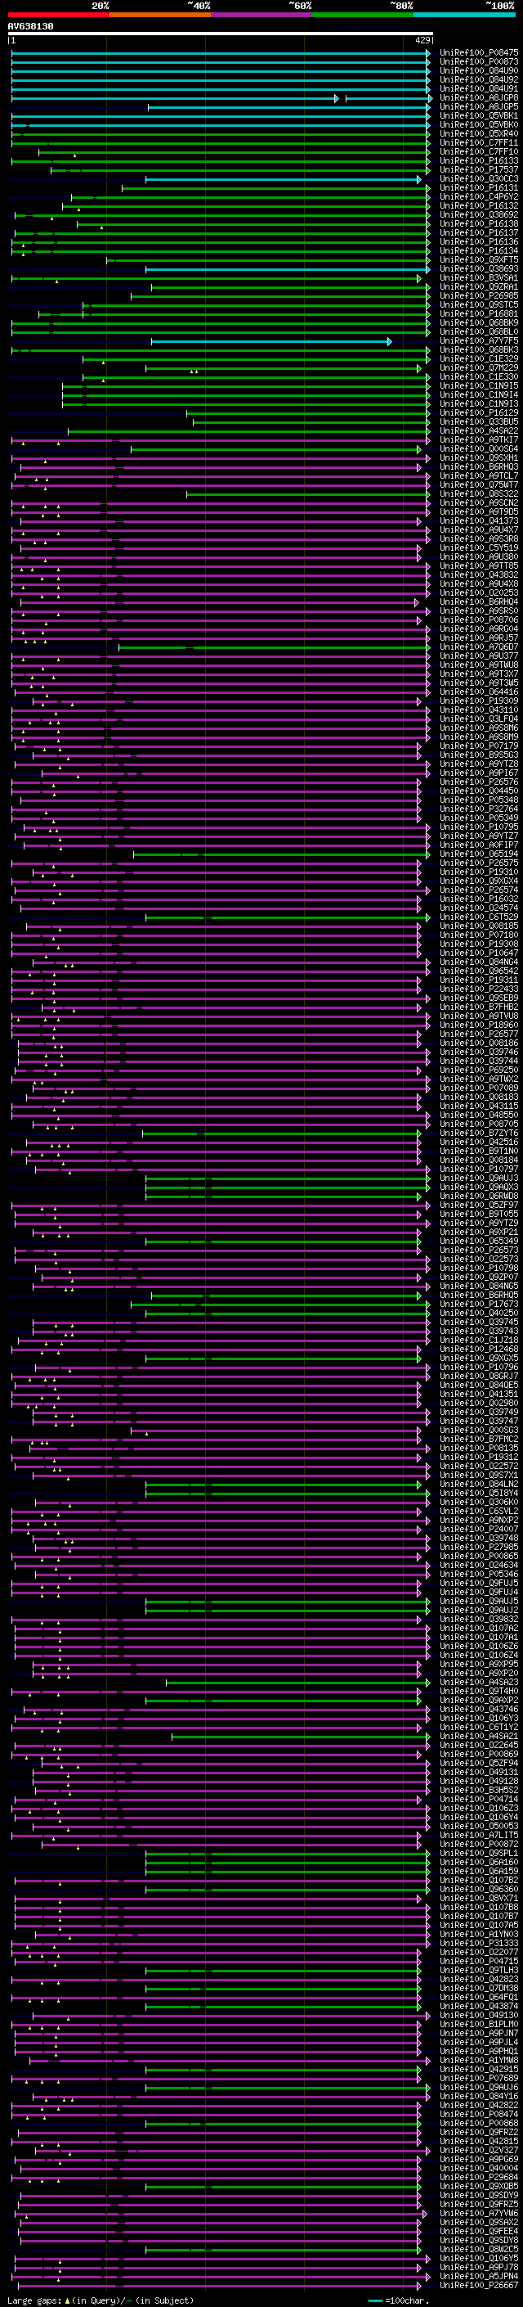This screenshot has height=2307, width=523.
Task: Click the UniRef100_P16881 label
Action: tap(479, 313)
